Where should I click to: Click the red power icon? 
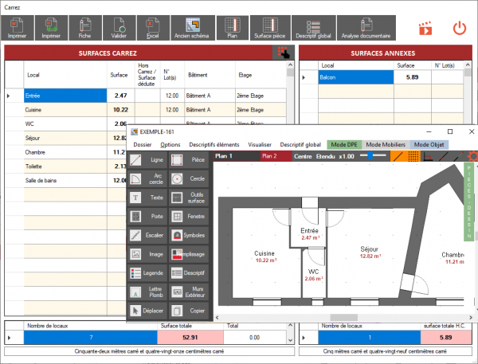(459, 28)
